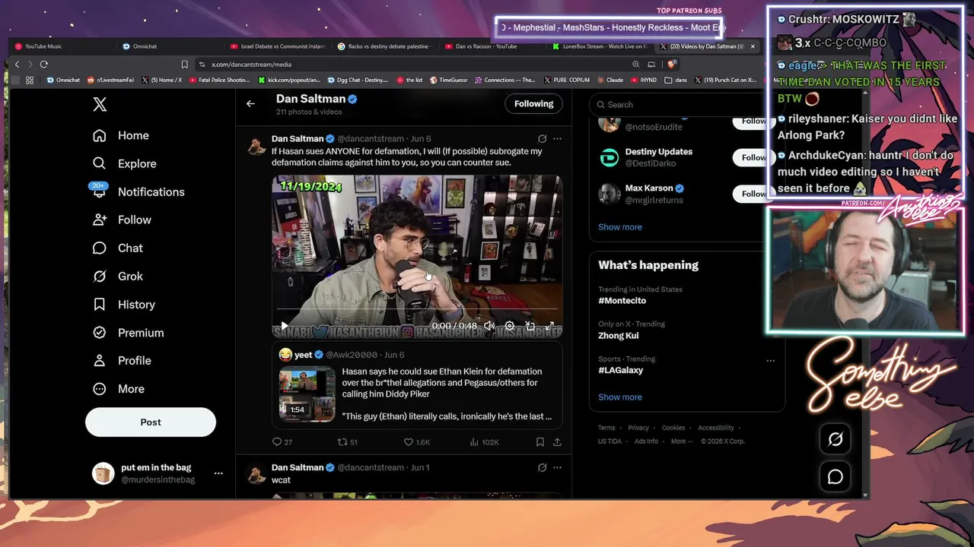Open Follow page in X sidebar

(x=122, y=220)
